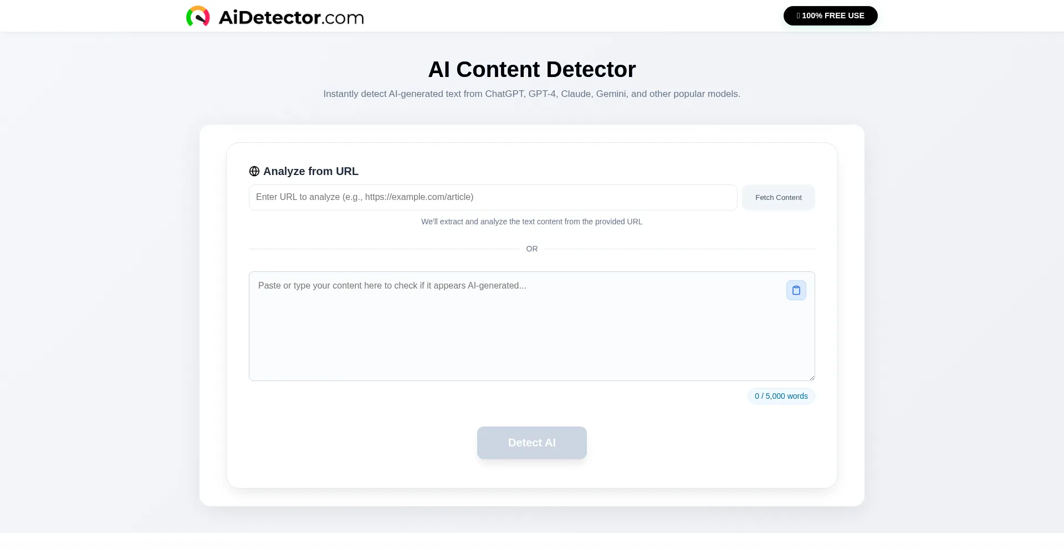Click the Analyze from URL section title

click(x=310, y=172)
